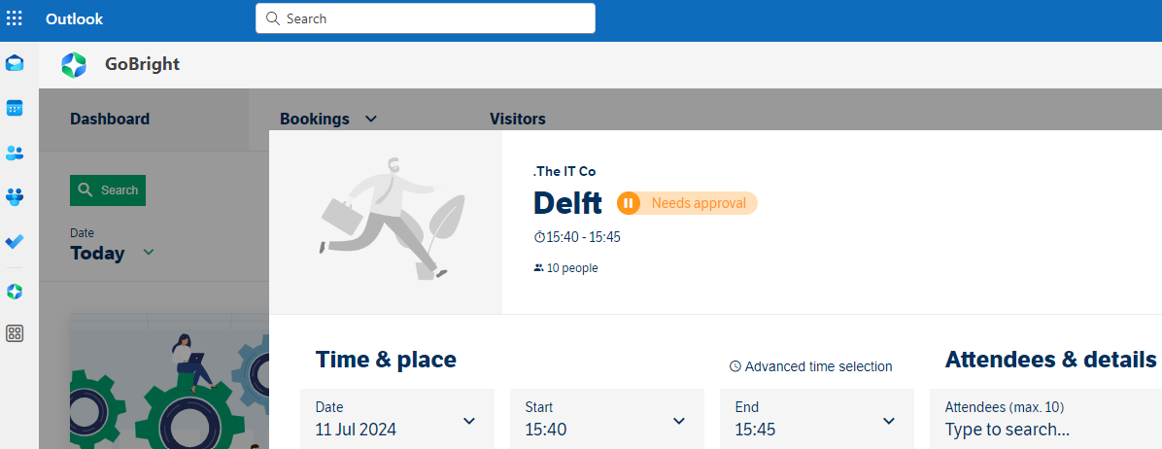
Task: Open More apps sidebar icon
Action: [x=14, y=333]
